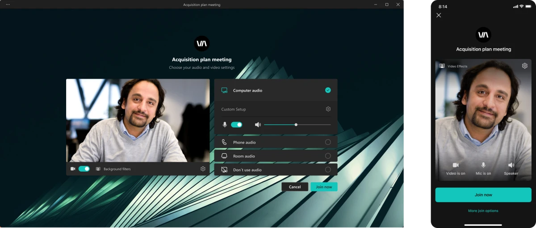
Task: Open the three-dot menu in title bar
Action: (8, 4)
